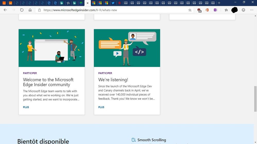
Task: Open the Edge Insider community card image
Action: (52, 48)
